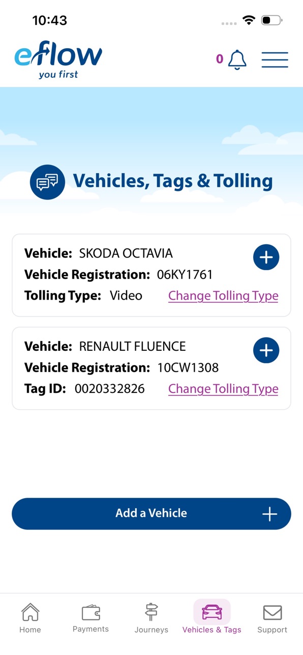Open the hamburger menu

(x=275, y=59)
